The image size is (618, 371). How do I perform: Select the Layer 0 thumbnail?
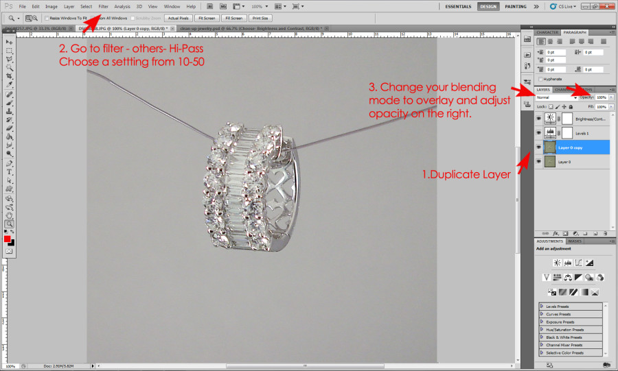(x=549, y=161)
